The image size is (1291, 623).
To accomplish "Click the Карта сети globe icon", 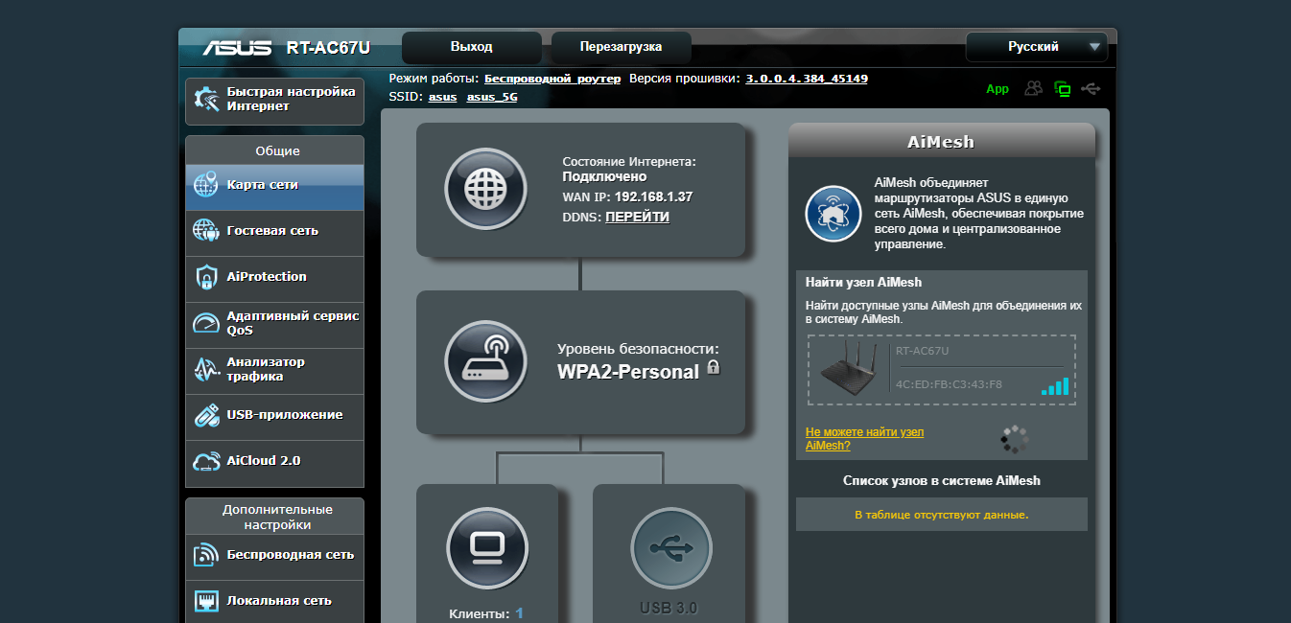I will point(206,185).
